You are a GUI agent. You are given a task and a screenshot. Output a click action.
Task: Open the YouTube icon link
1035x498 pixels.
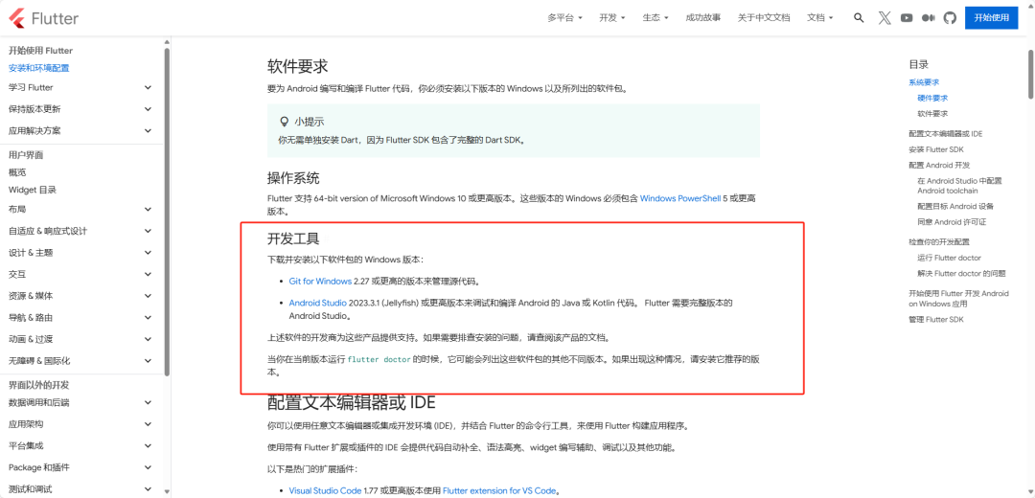tap(907, 18)
